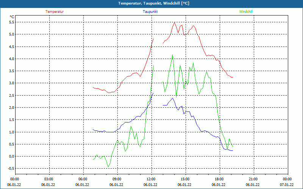Click the green Windchill legend label
The width and height of the screenshot is (303, 189).
(x=246, y=12)
